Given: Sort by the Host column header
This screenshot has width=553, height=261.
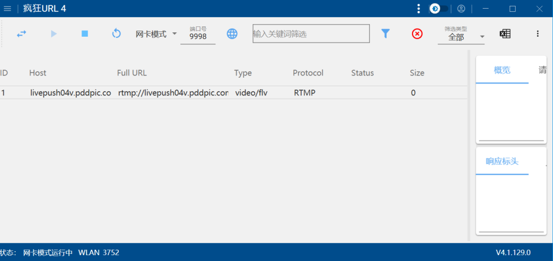Looking at the screenshot, I should pyautogui.click(x=38, y=73).
